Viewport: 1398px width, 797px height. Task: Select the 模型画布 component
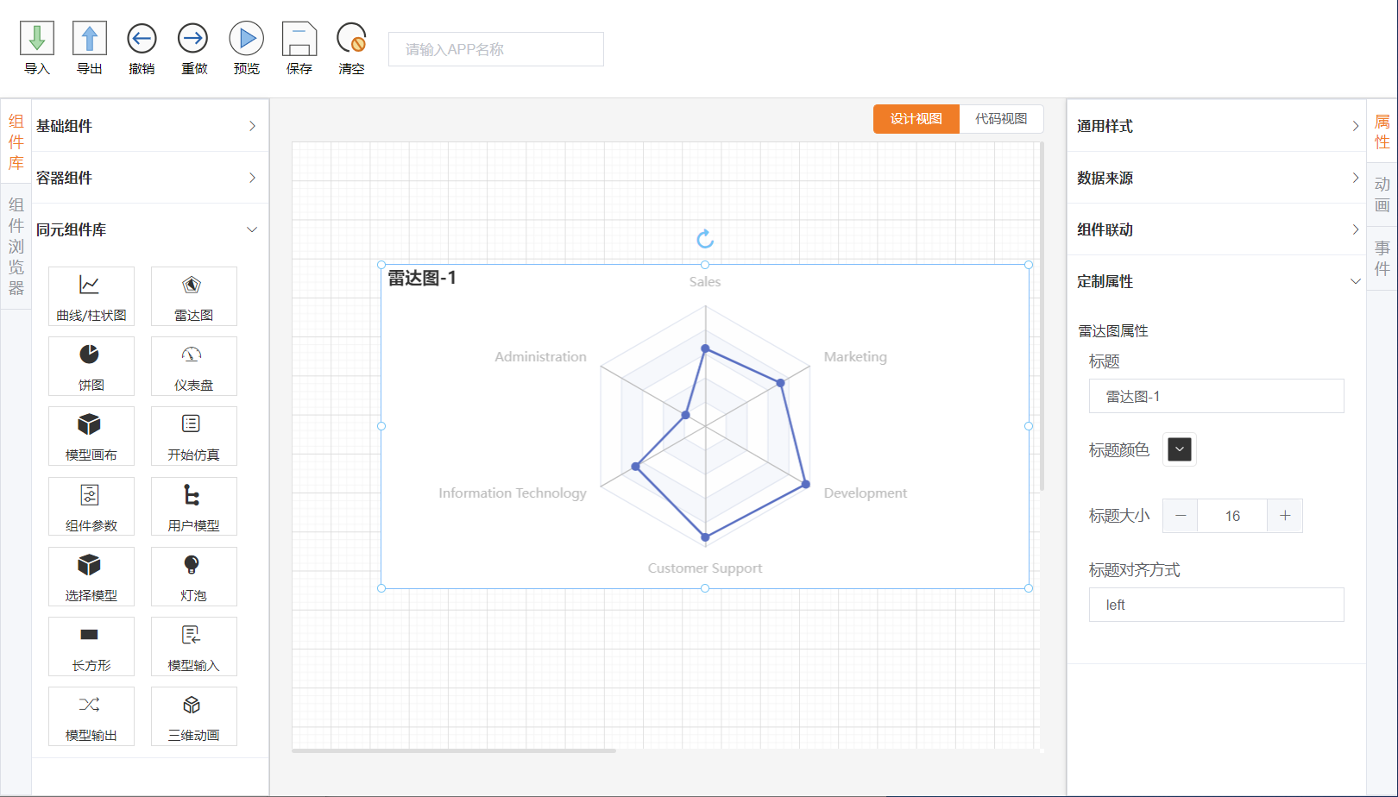coord(91,436)
